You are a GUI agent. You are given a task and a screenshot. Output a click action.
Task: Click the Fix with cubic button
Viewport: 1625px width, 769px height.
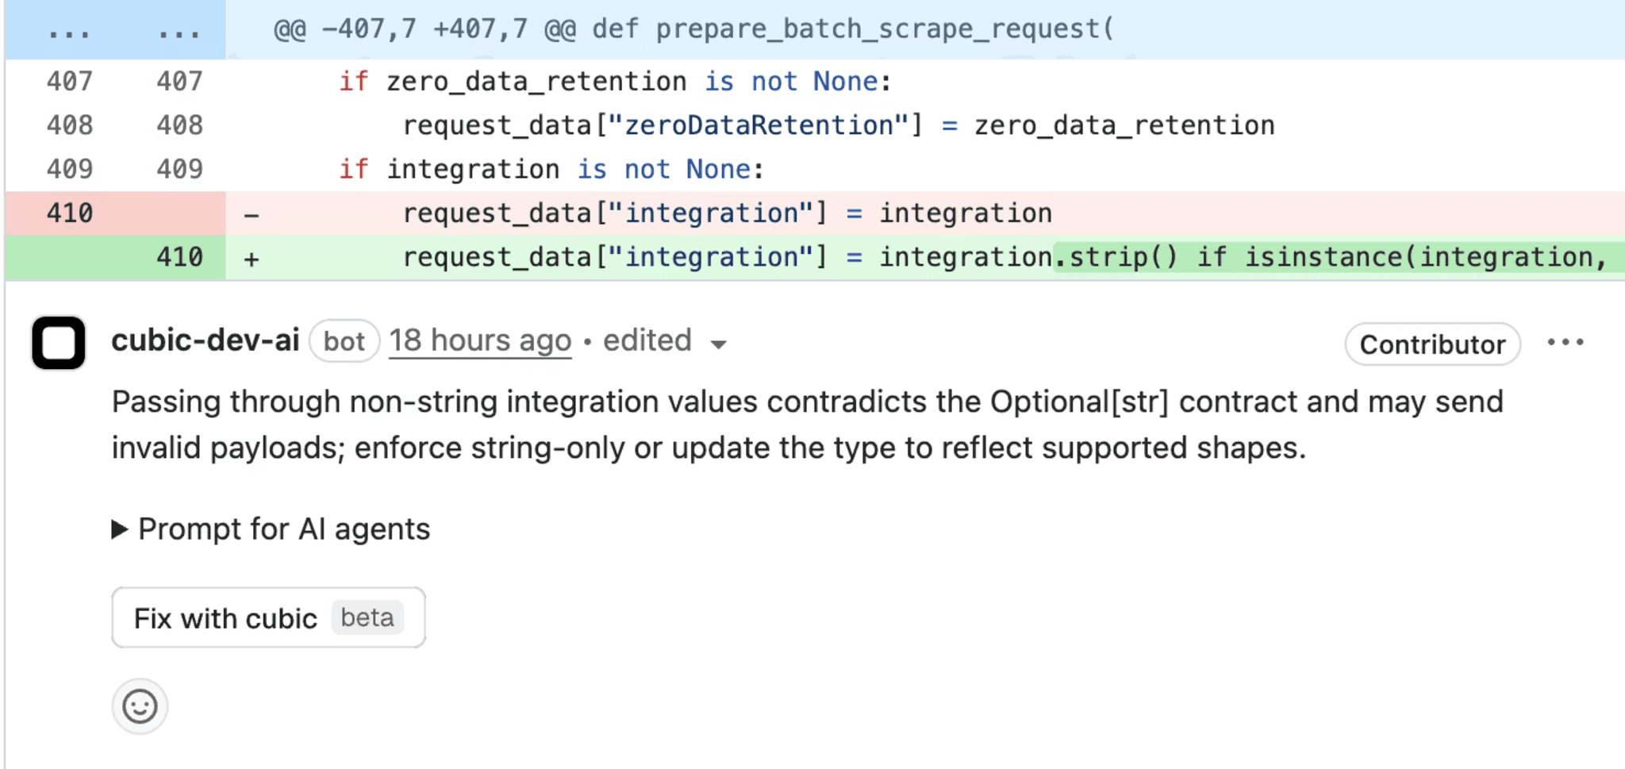[268, 617]
